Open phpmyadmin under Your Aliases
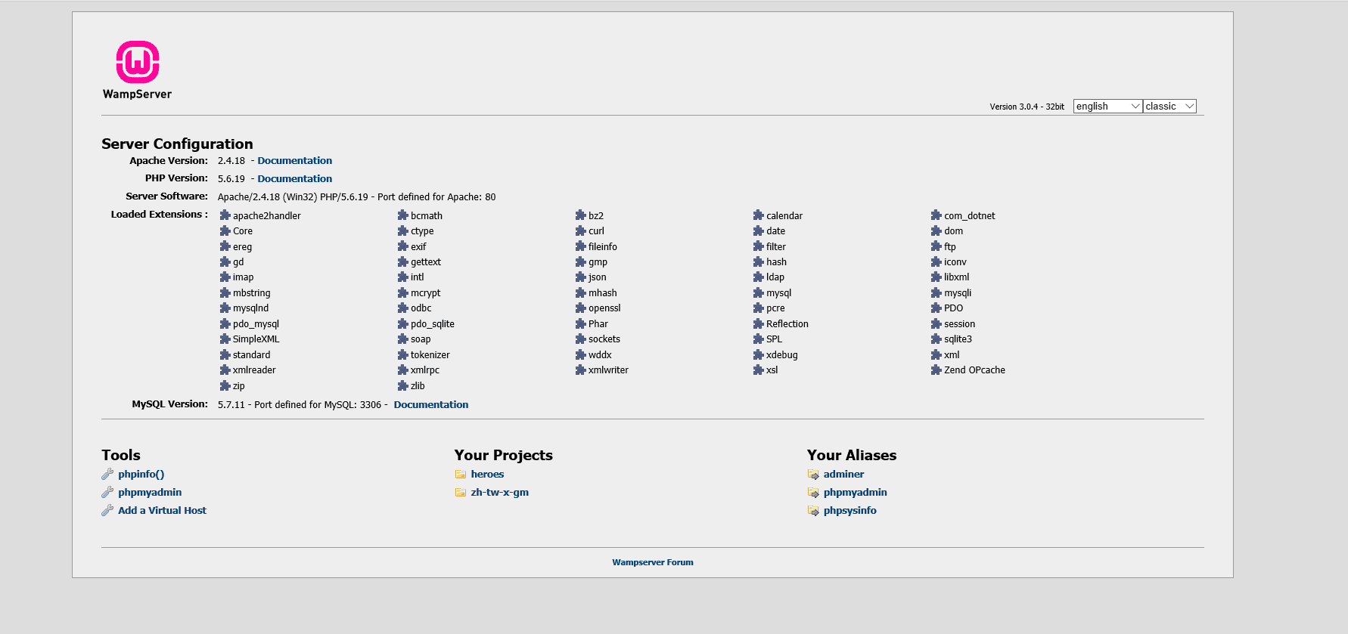 855,493
